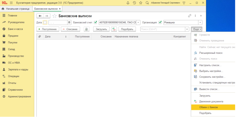The height and width of the screenshot is (117, 236).
Task: Expand the Банковский счет dropdown arrow
Action: pyautogui.click(x=138, y=23)
